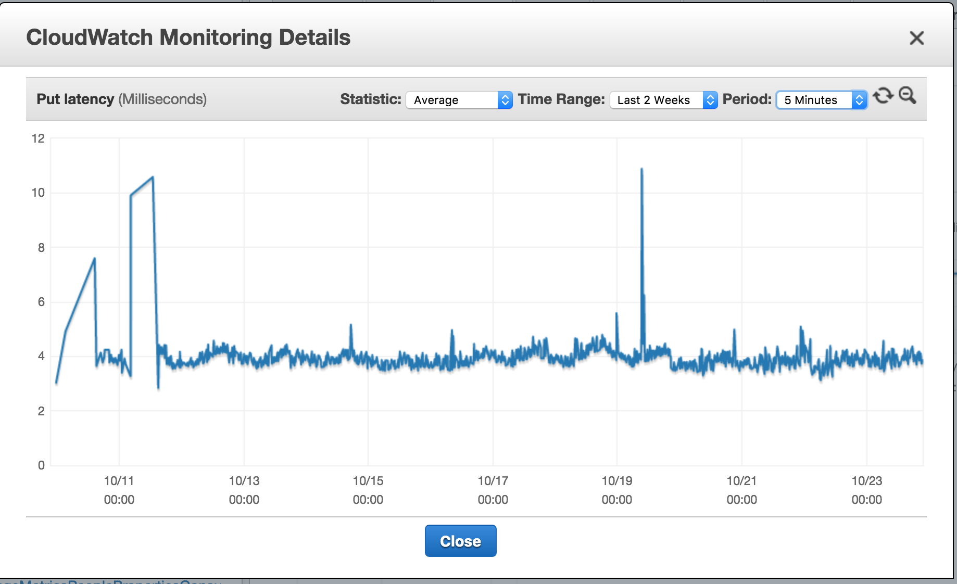957x584 pixels.
Task: Click the Y-axis value 10
Action: click(x=38, y=193)
